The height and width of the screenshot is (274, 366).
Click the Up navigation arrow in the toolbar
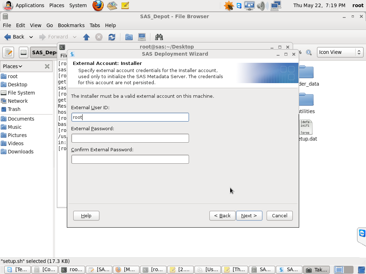tap(86, 37)
